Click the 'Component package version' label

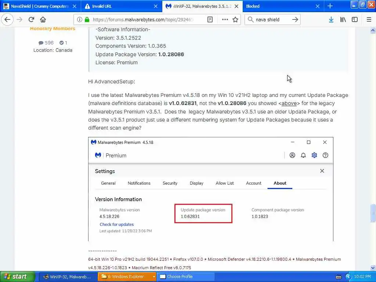(x=278, y=210)
